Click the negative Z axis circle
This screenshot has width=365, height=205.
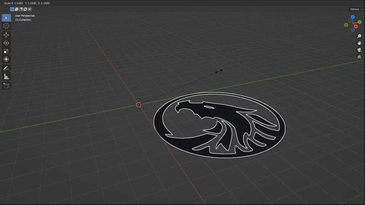353,30
